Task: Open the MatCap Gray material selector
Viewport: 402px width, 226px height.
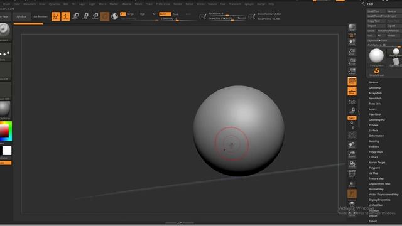Action: 5,110
